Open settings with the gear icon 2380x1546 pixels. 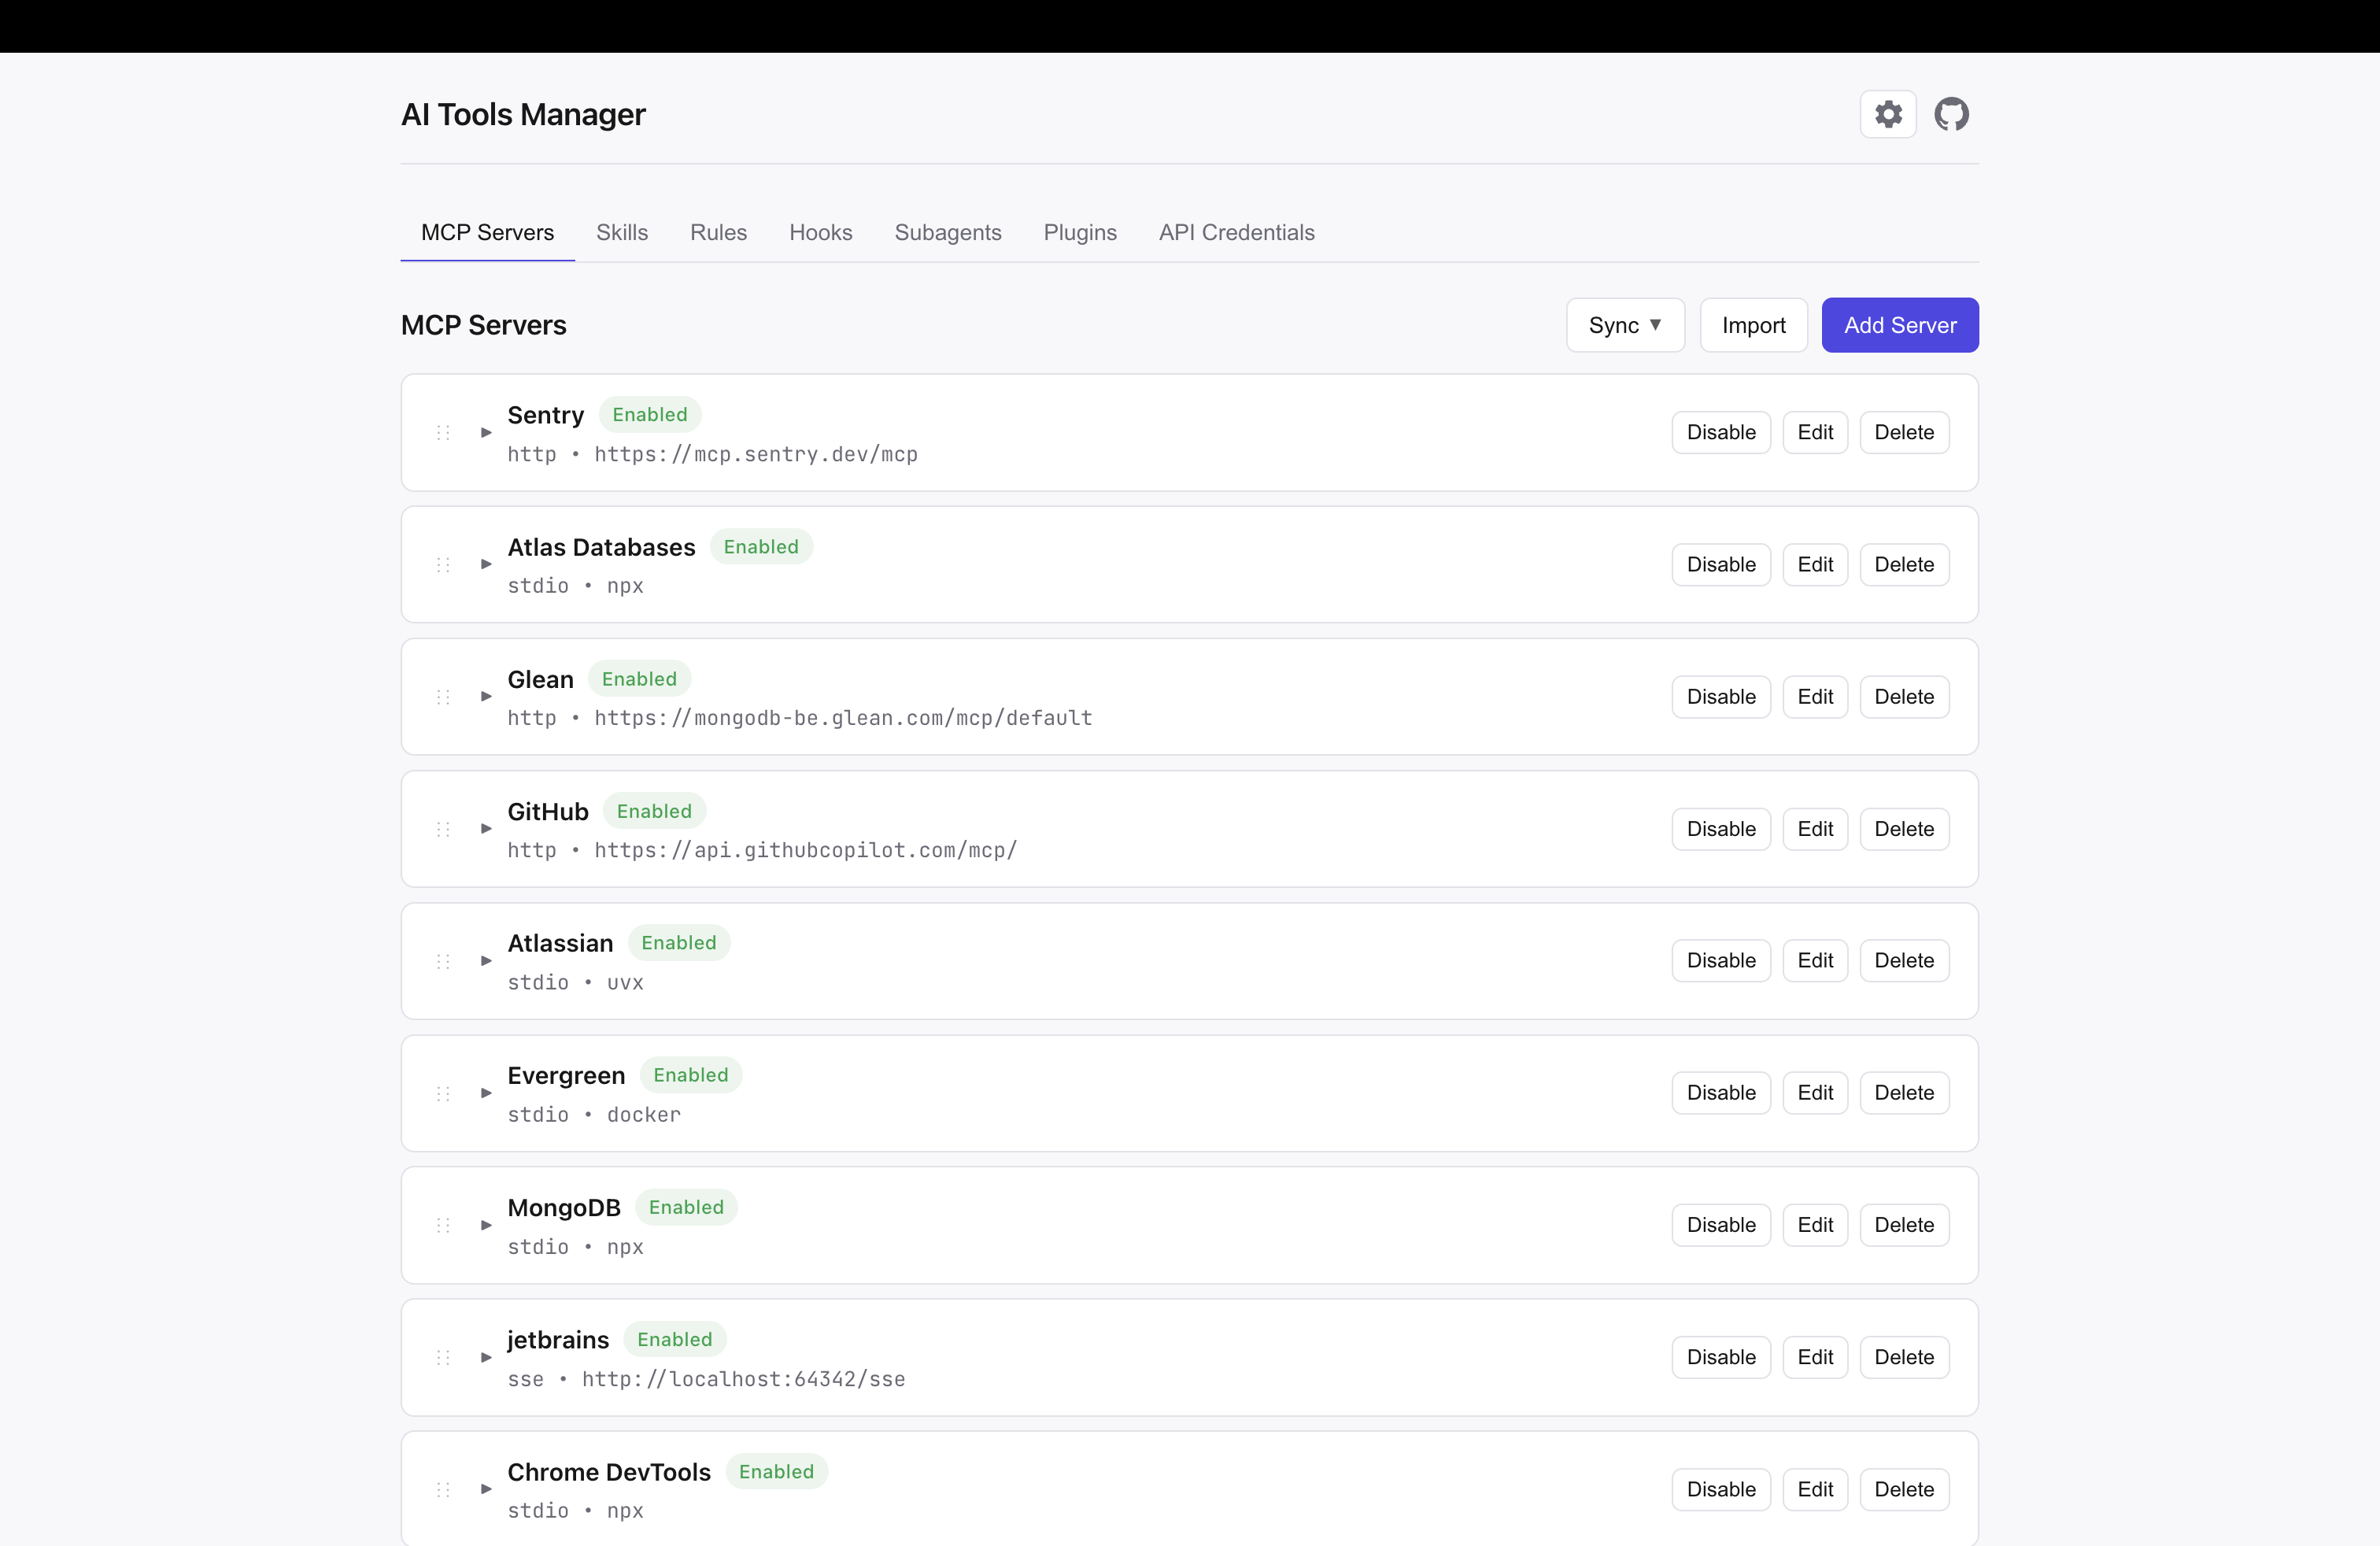click(1888, 114)
